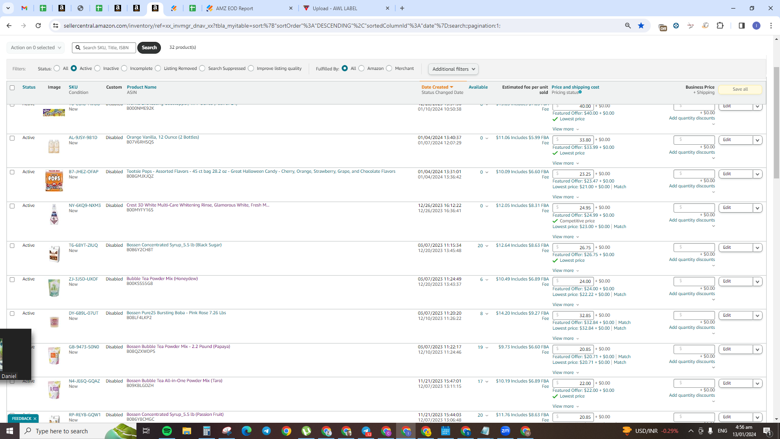Viewport: 780px width, 439px height.
Task: Open the Bubble Tea Powder Mix (Honeydew) link
Action: click(x=162, y=279)
